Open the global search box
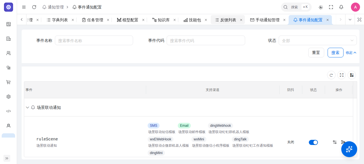 pyautogui.click(x=296, y=7)
